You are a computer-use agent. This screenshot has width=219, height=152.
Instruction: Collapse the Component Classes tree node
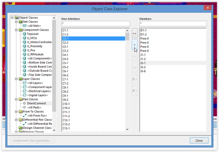[16, 30]
